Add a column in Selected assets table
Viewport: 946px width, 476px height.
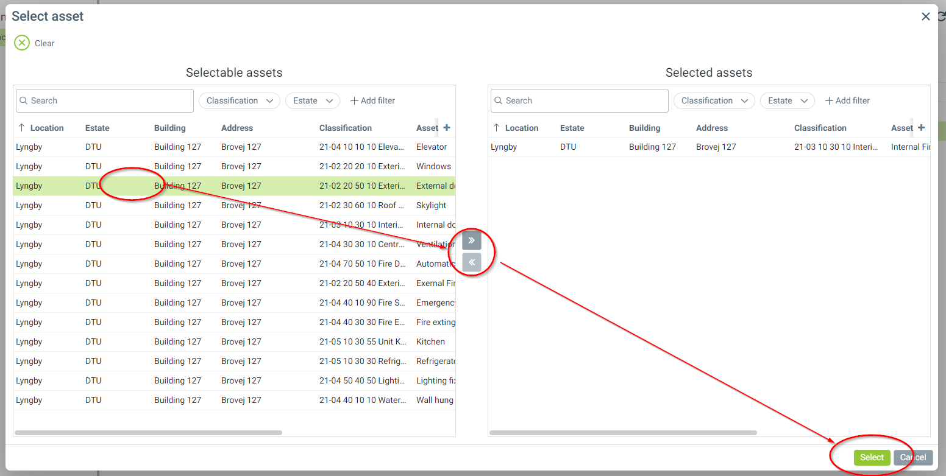921,128
